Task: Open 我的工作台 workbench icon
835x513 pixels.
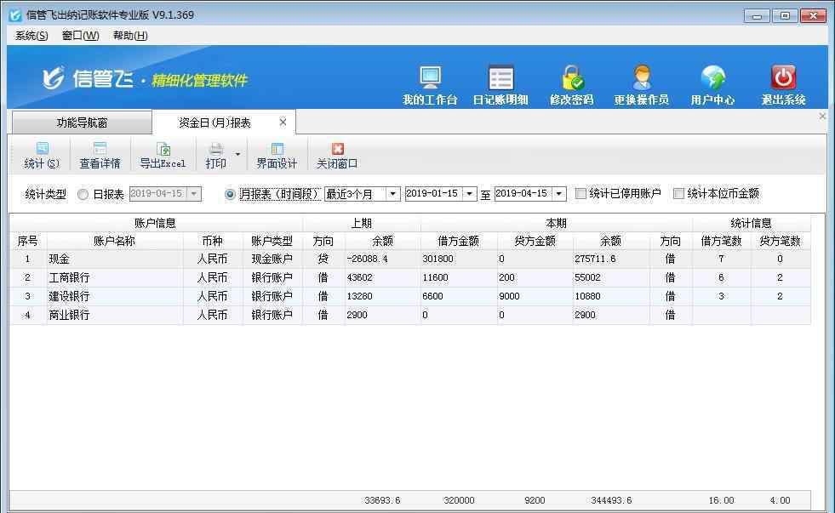Action: click(x=429, y=84)
